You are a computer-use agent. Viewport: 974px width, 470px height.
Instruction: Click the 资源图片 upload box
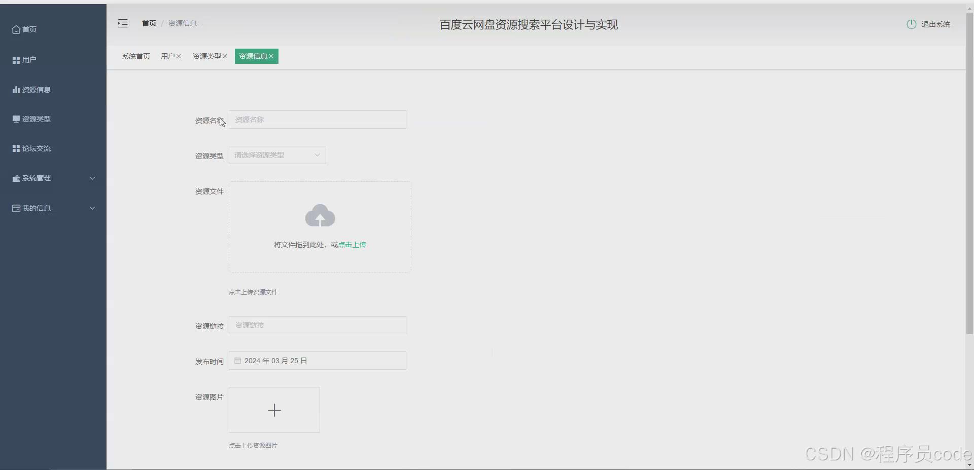[274, 410]
